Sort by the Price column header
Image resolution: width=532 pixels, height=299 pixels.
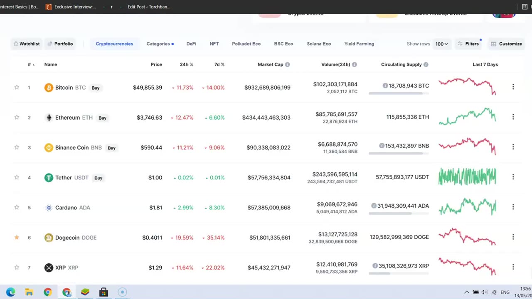click(156, 64)
